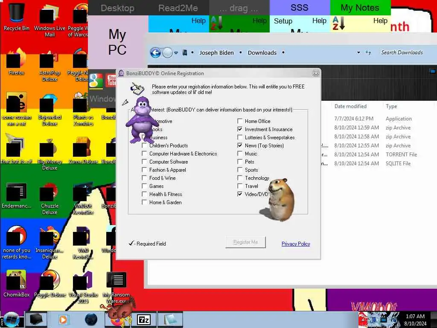Open 7-Zip from the taskbar
This screenshot has height=328, width=437.
(144, 319)
